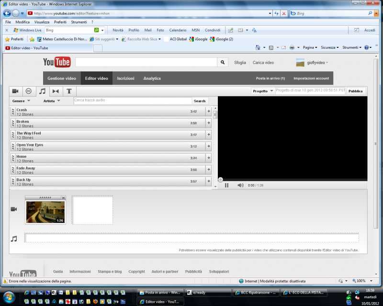Click the project title field
The image size is (383, 306).
310,91
